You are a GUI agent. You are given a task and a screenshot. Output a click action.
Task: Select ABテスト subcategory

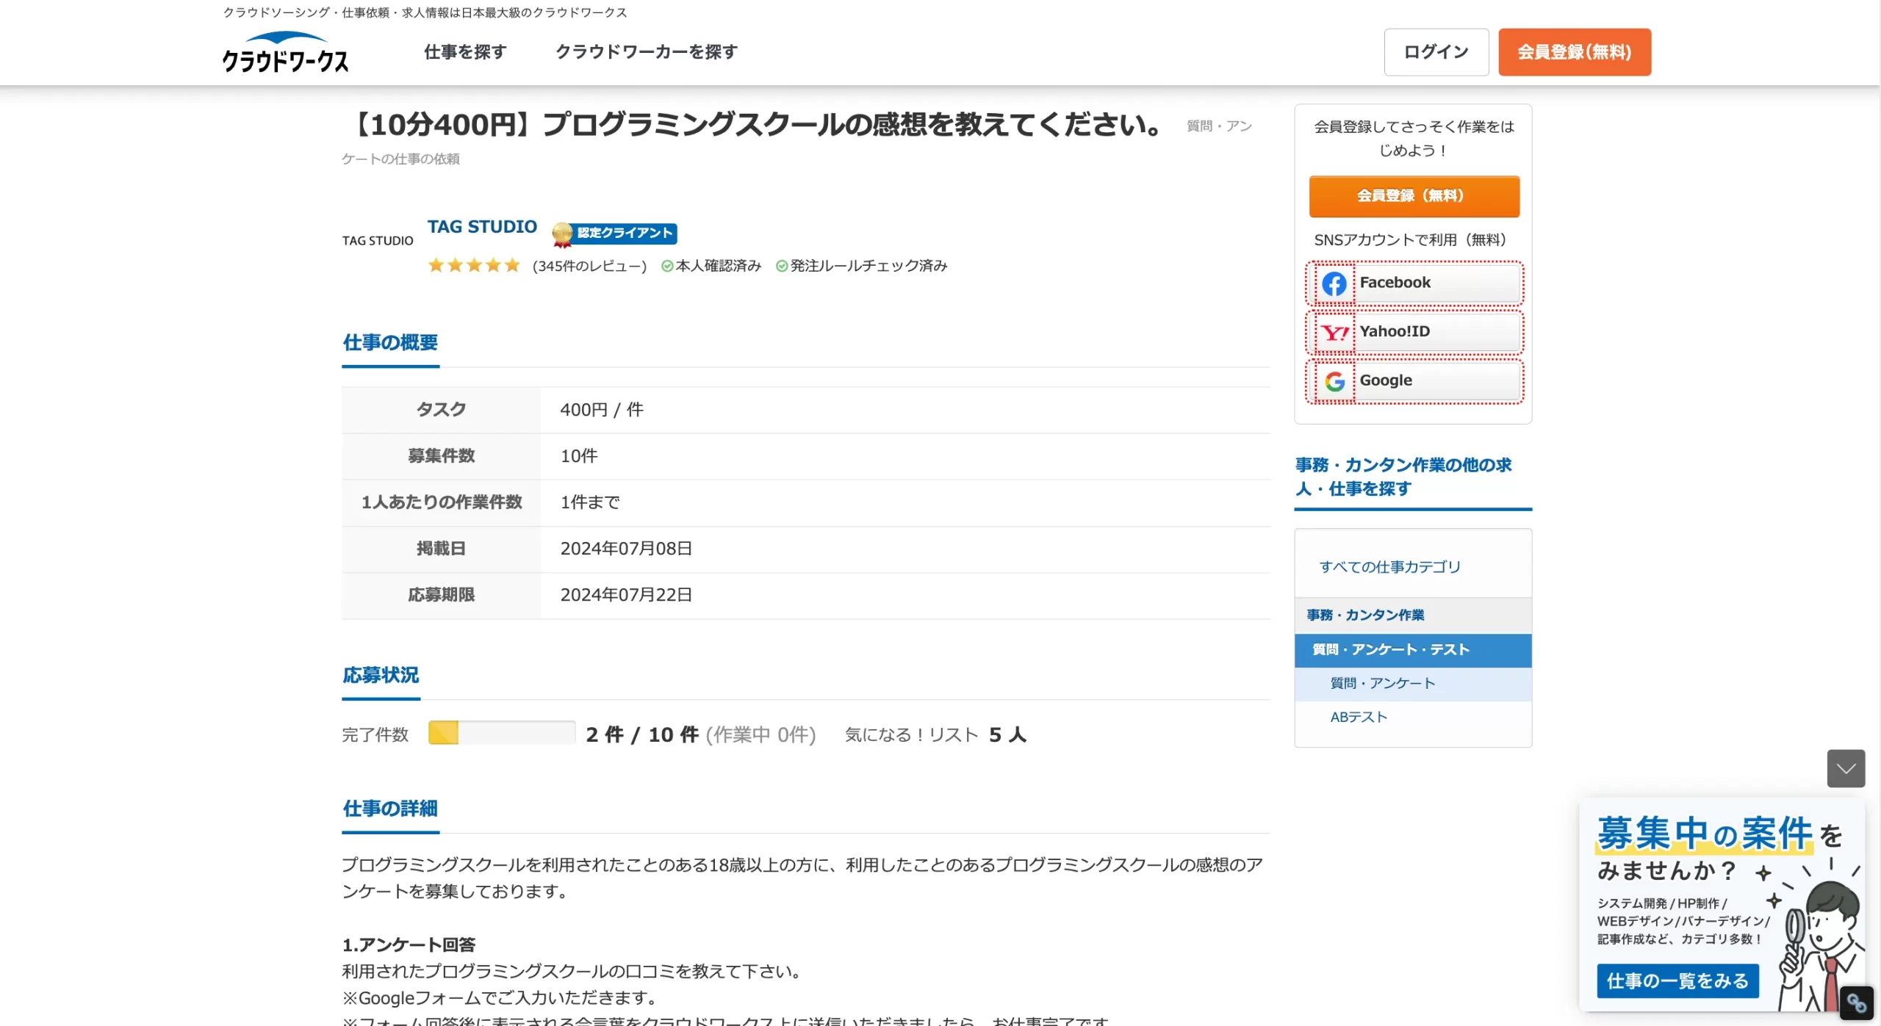pyautogui.click(x=1359, y=718)
